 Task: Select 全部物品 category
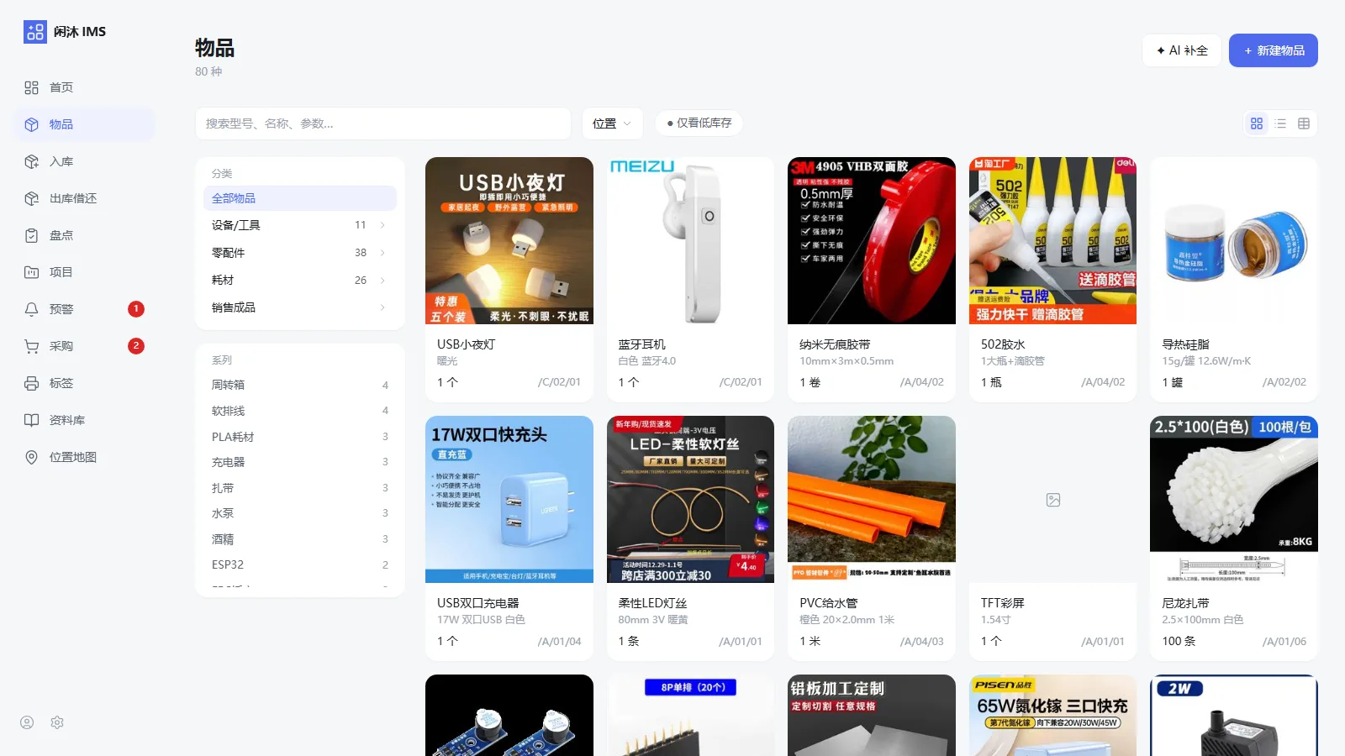[x=300, y=198]
